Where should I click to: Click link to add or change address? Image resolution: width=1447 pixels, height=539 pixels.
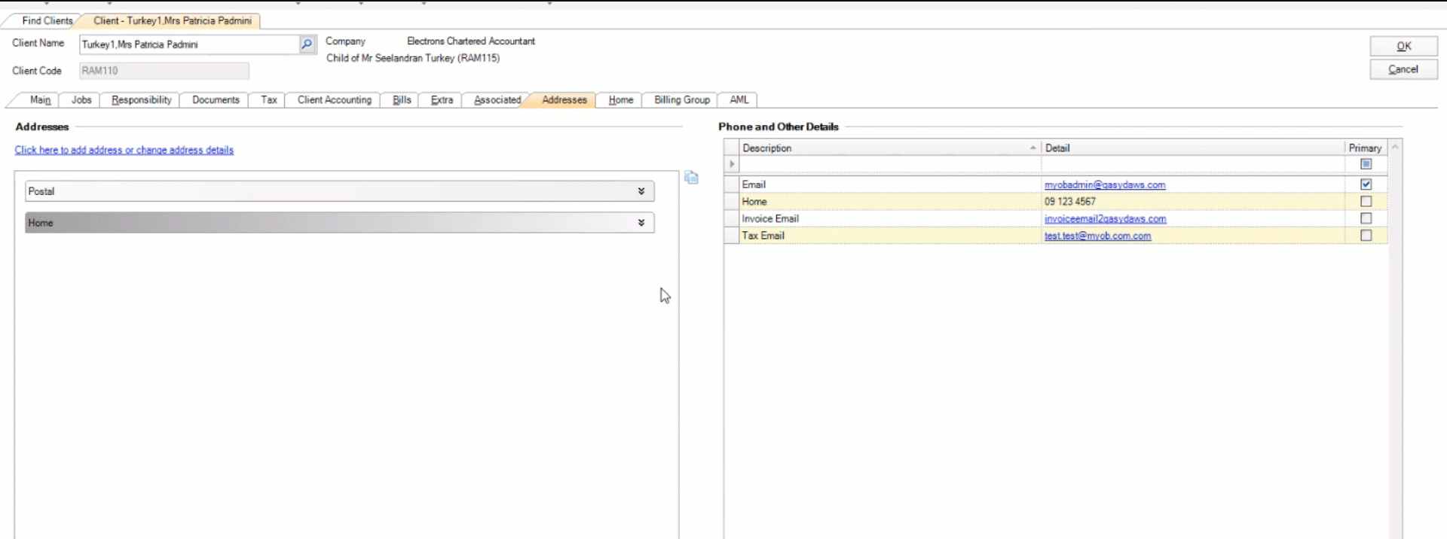(x=124, y=151)
